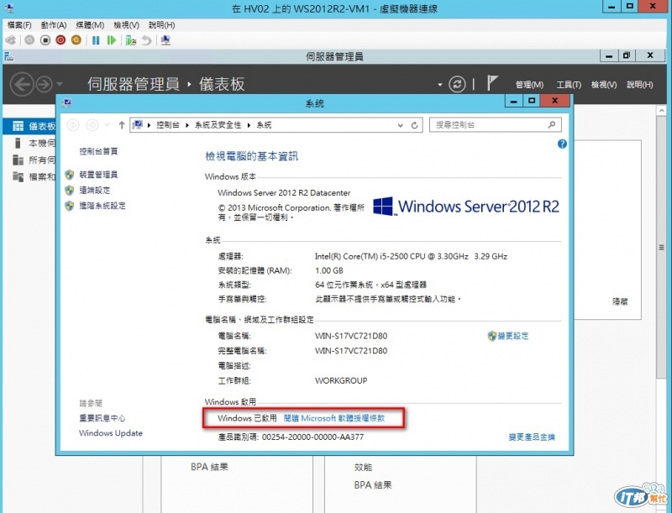
Task: Click the search magnifier icon
Action: (x=552, y=124)
